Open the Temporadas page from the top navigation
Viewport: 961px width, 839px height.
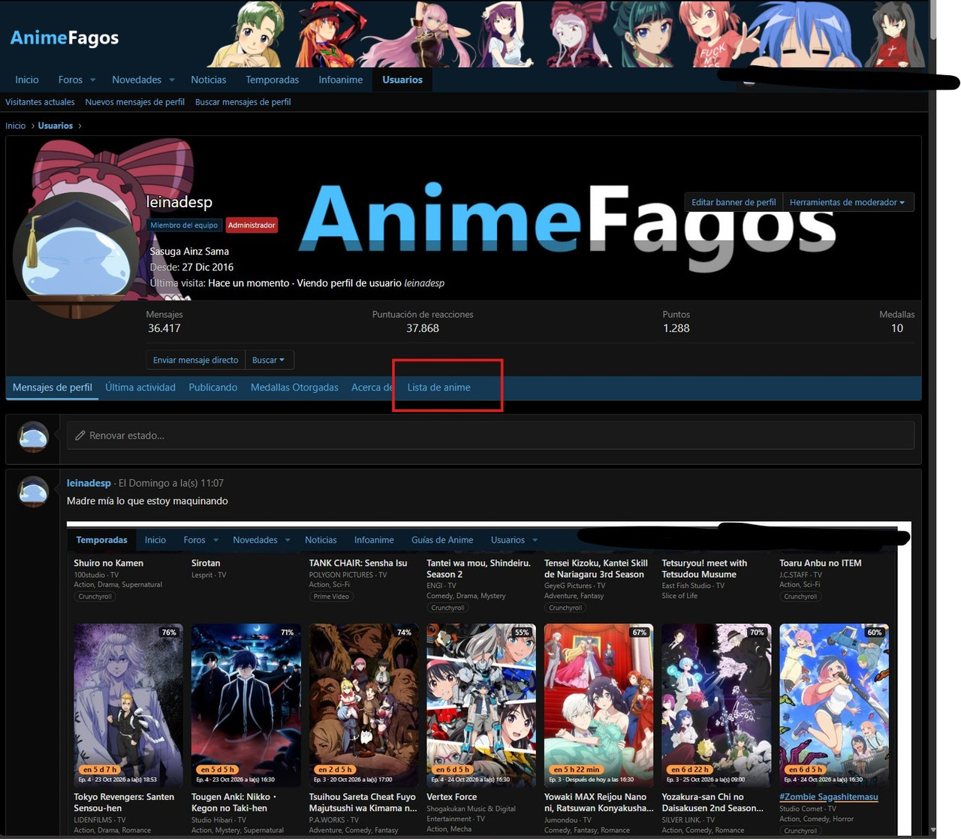click(x=273, y=80)
